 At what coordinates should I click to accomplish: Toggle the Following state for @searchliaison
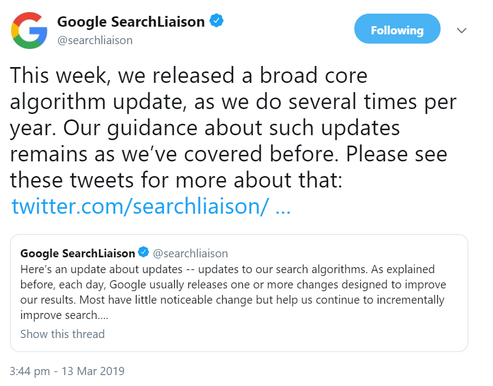click(x=397, y=29)
